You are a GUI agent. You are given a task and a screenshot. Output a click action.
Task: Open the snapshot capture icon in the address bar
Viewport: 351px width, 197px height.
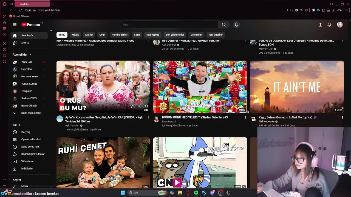pyautogui.click(x=291, y=10)
